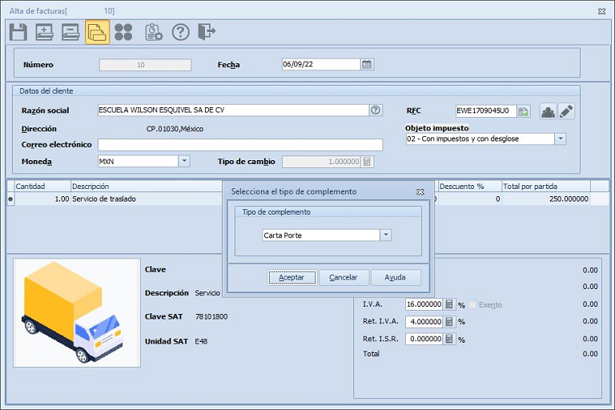Click the save invoice floppy disk icon
Image resolution: width=615 pixels, height=410 pixels.
pyautogui.click(x=18, y=32)
